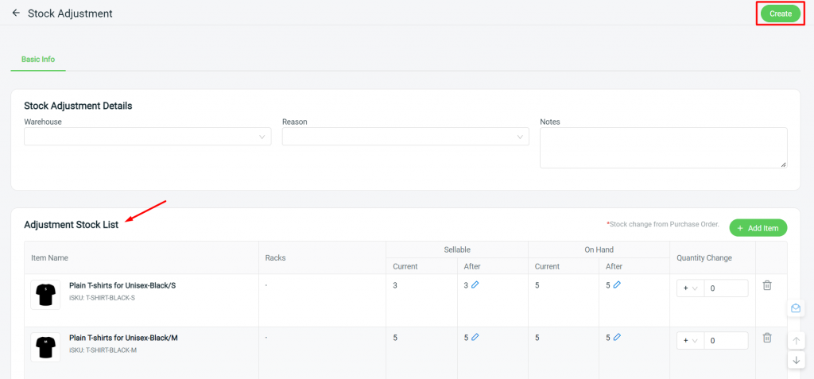Click the Add Item button
The width and height of the screenshot is (814, 379).
(758, 228)
